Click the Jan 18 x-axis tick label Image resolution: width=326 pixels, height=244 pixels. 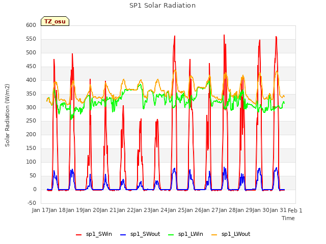(x=58, y=210)
